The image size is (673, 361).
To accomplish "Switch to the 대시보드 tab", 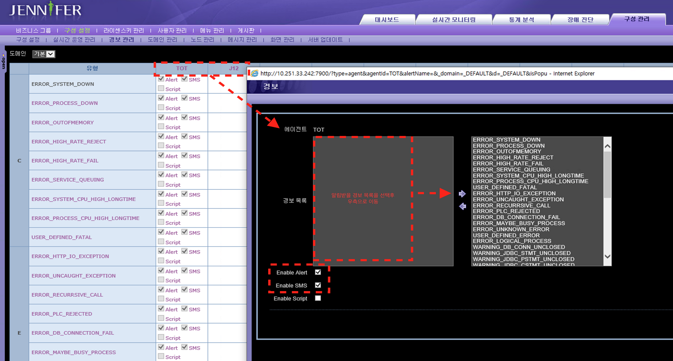I will [386, 20].
